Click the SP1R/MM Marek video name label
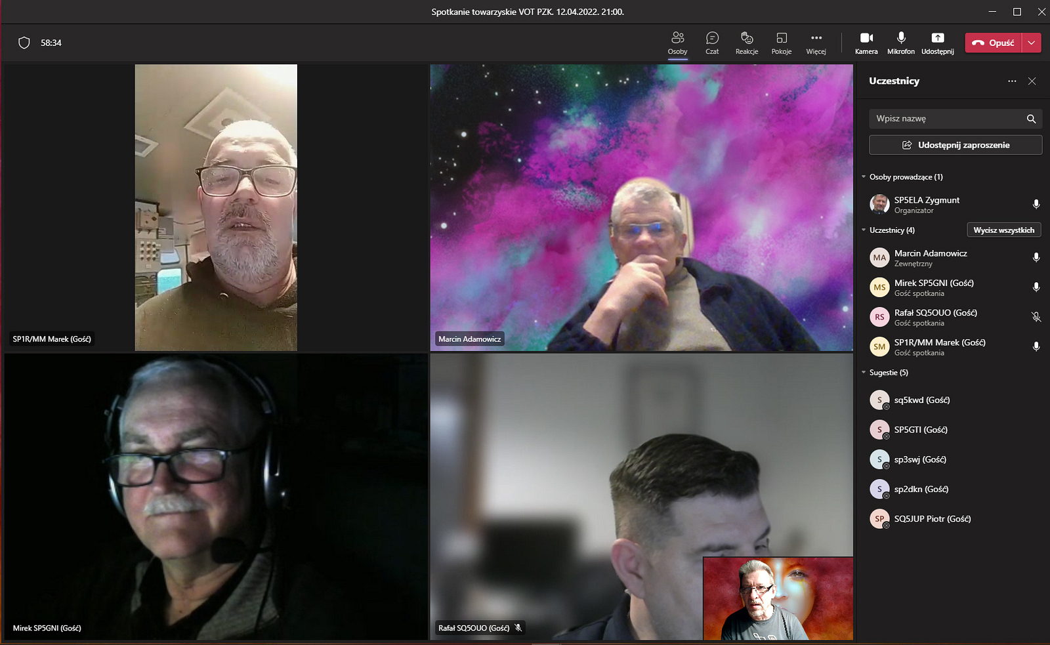This screenshot has height=645, width=1050. 52,339
